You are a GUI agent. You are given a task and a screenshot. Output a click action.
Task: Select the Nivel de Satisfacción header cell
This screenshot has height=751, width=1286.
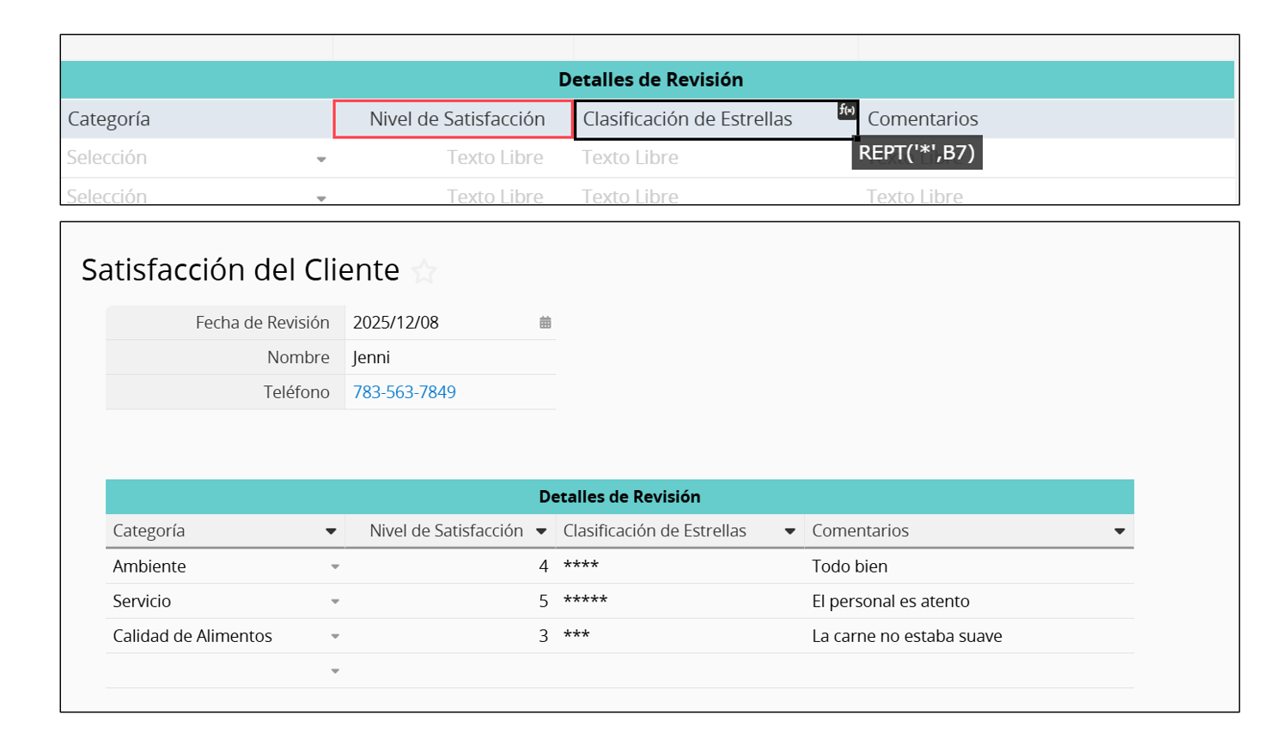point(453,119)
